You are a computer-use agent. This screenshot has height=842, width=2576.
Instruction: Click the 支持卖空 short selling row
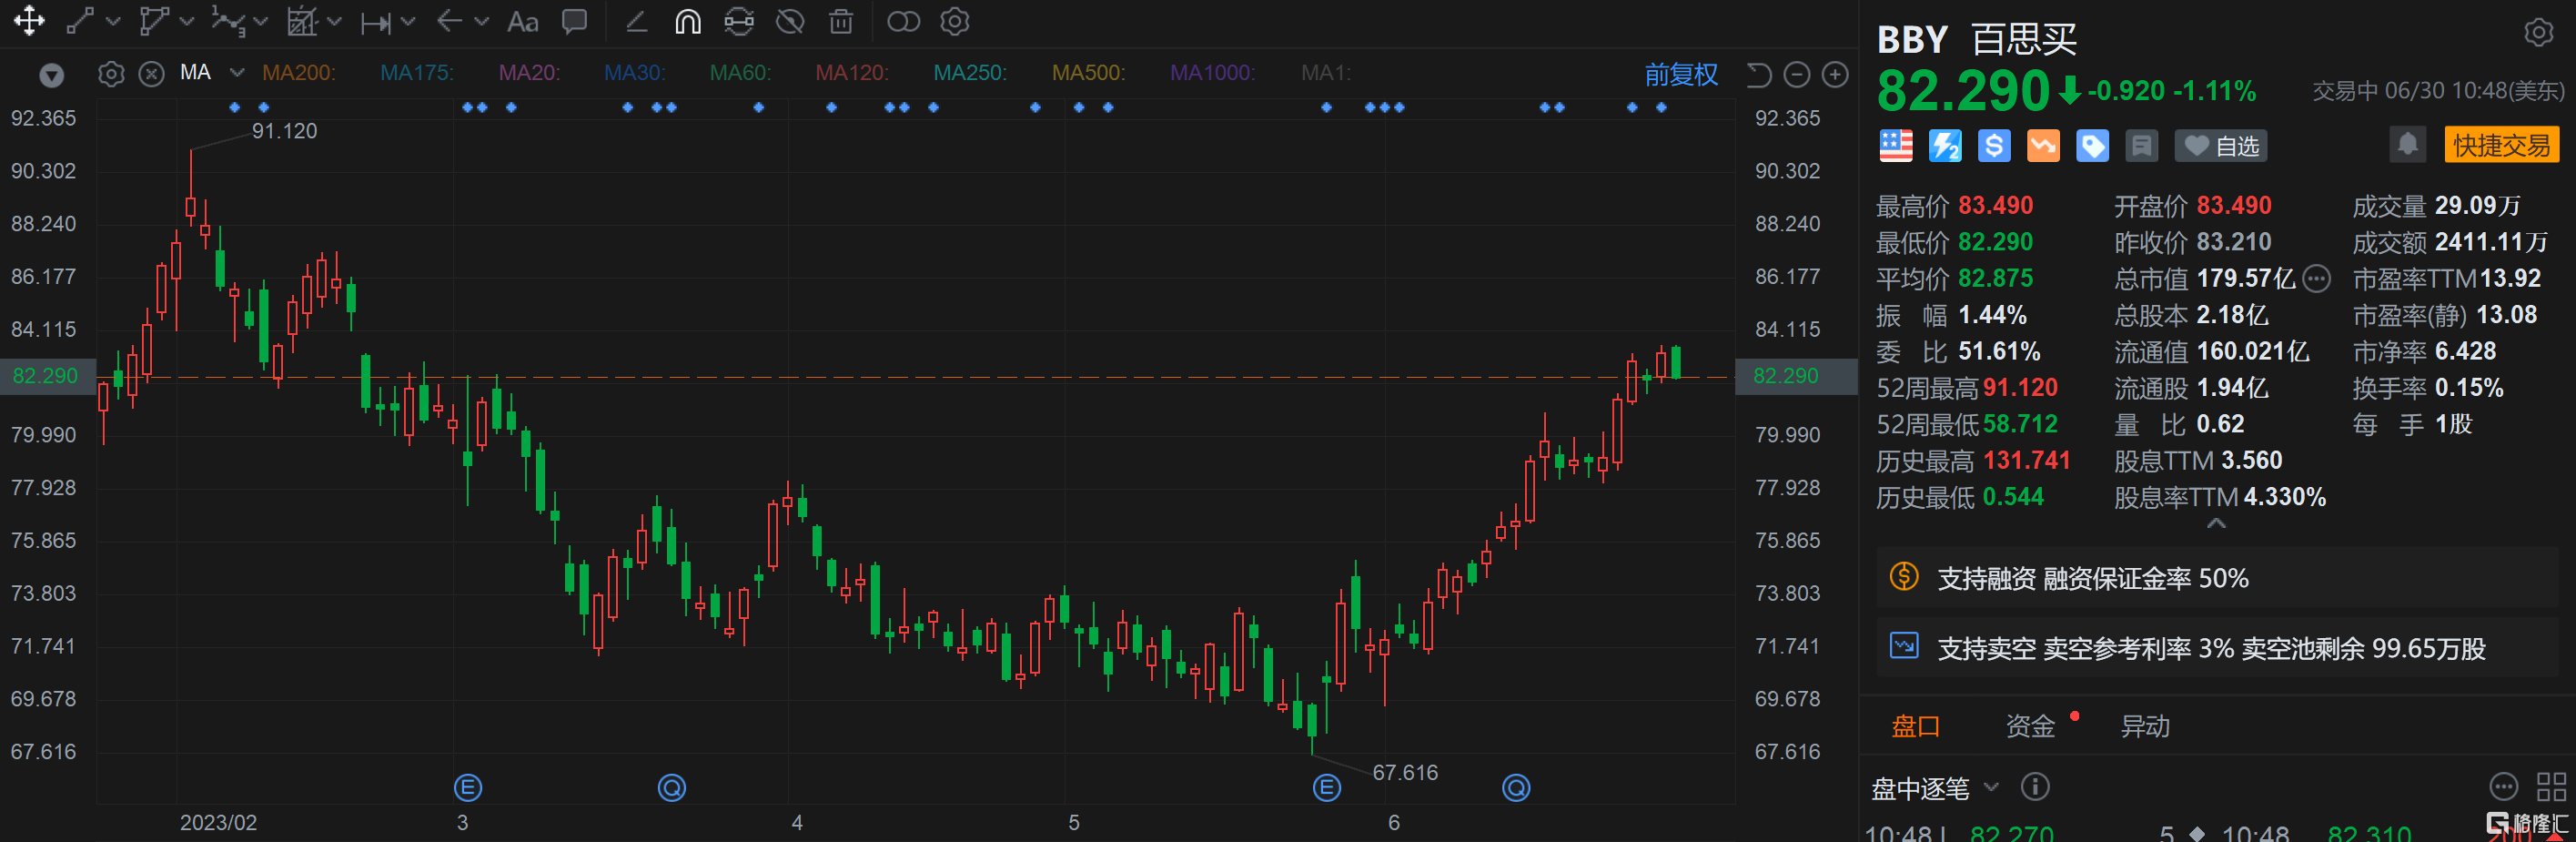click(x=2216, y=648)
